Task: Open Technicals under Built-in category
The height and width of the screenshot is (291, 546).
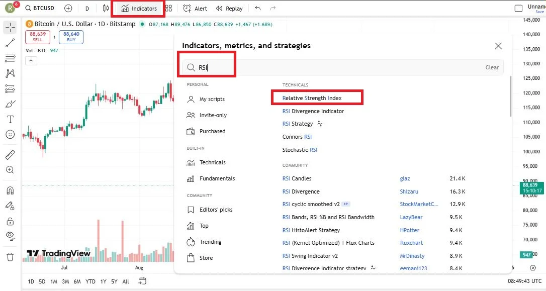Action: [212, 162]
